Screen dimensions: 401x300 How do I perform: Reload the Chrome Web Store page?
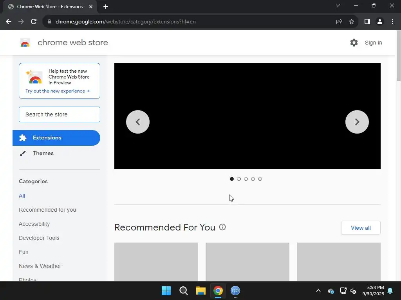pyautogui.click(x=34, y=22)
